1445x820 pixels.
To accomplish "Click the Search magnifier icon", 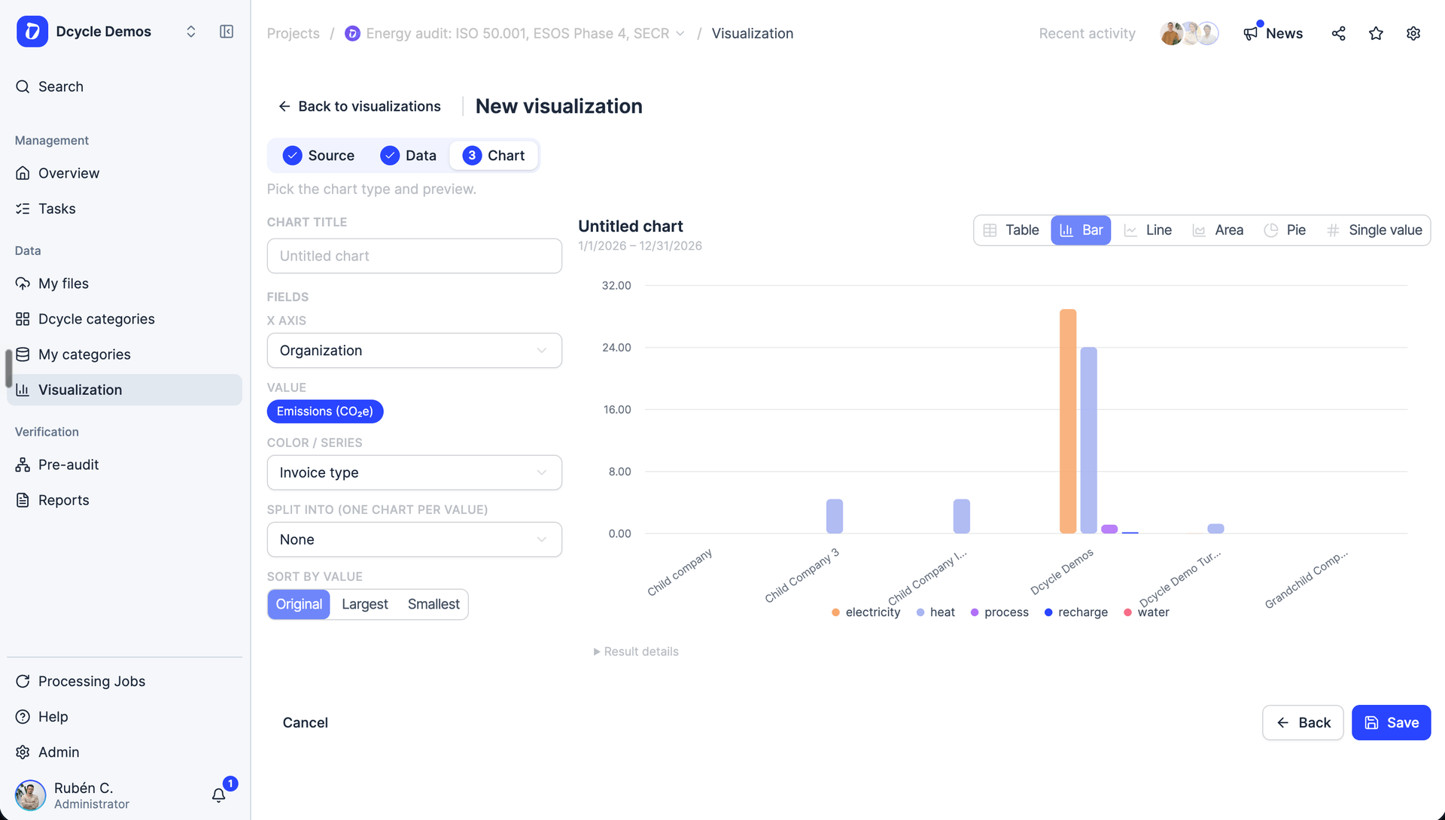I will pyautogui.click(x=23, y=87).
